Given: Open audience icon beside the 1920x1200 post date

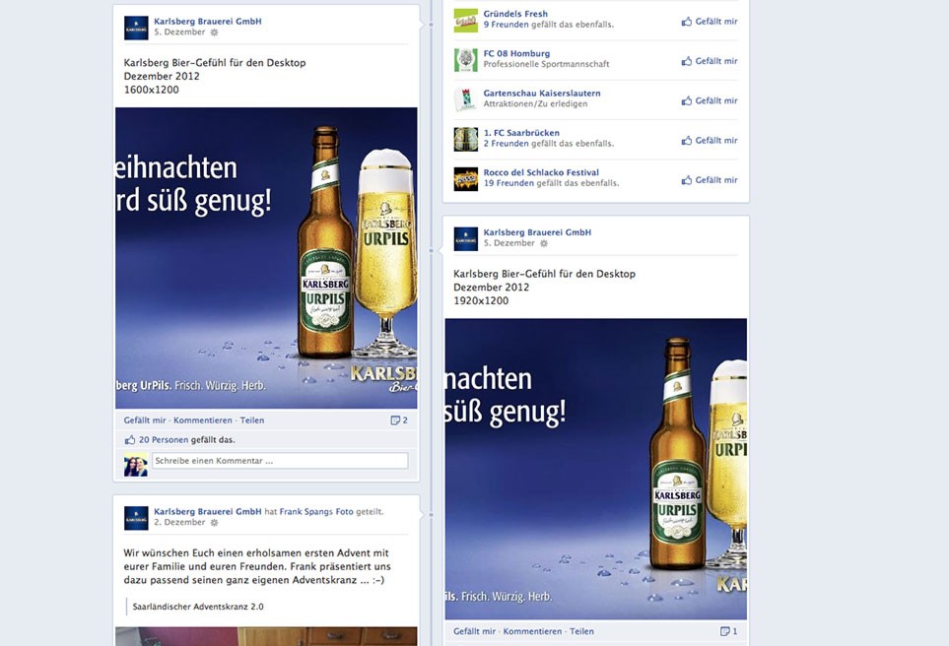Looking at the screenshot, I should coord(544,244).
